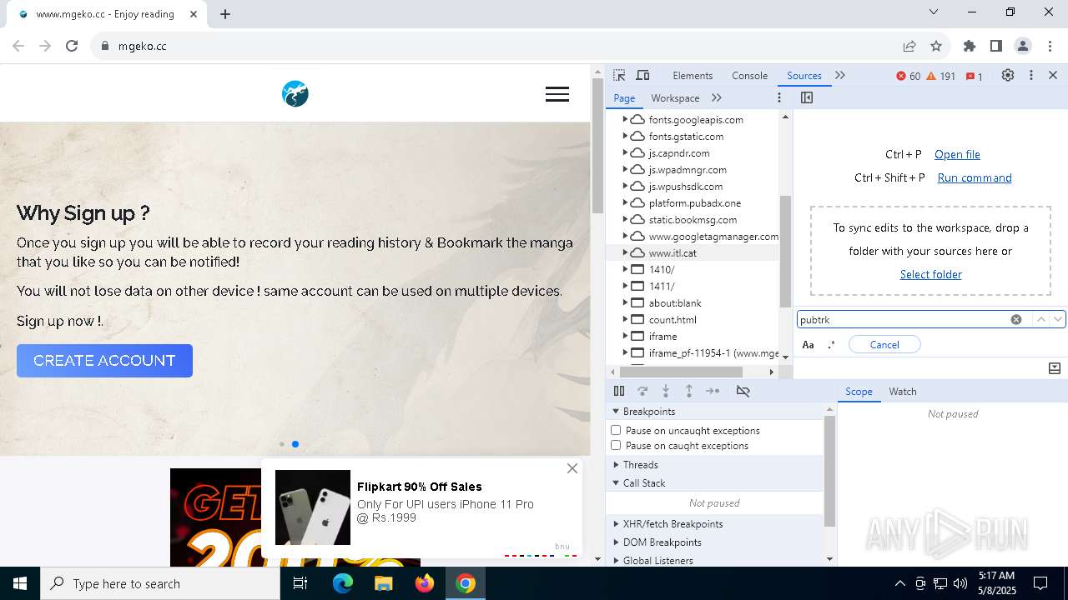The width and height of the screenshot is (1068, 600).
Task: Step over next function call icon
Action: click(x=642, y=391)
